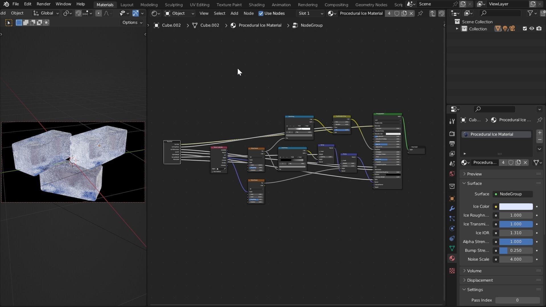The image size is (546, 307).
Task: Collapse the Surface panel
Action: 474,183
